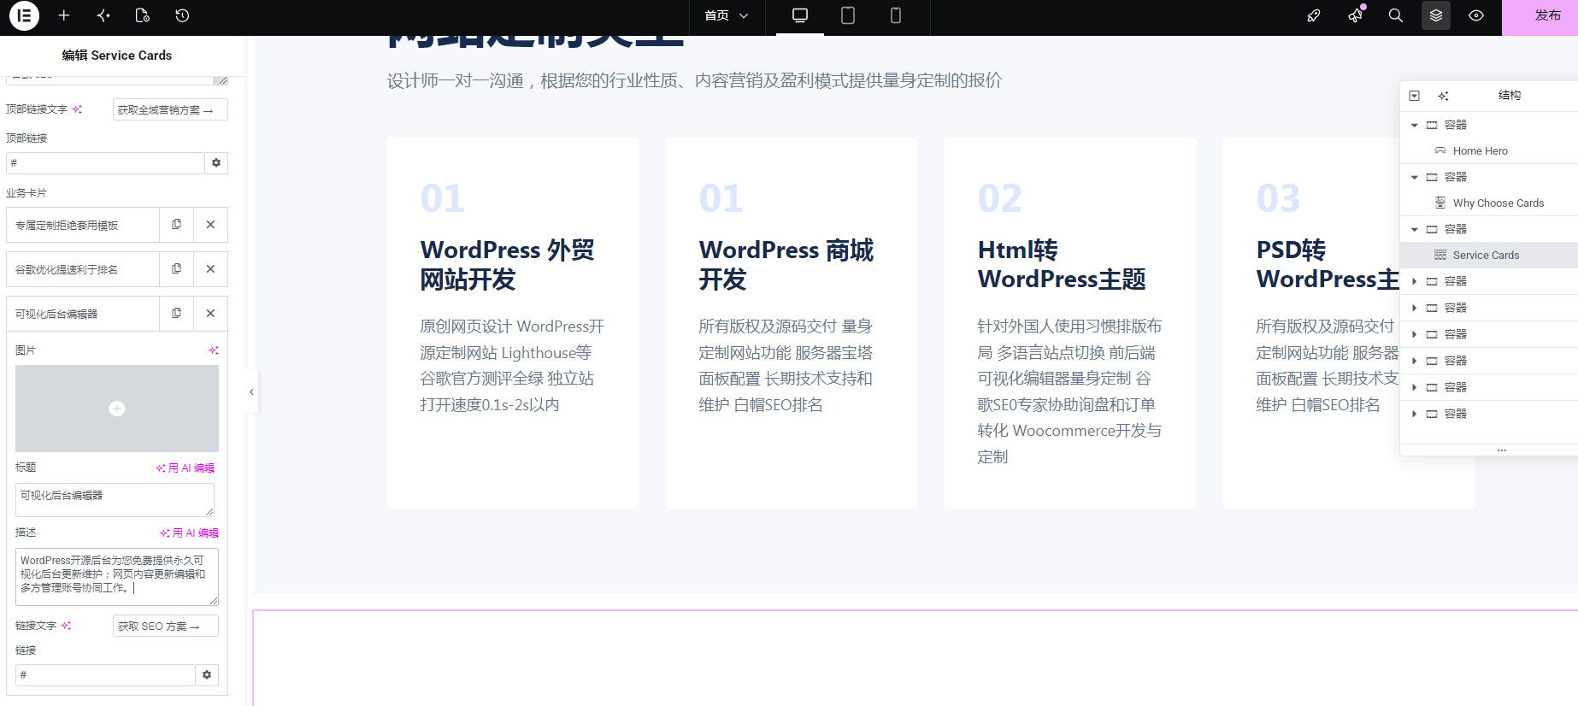The image size is (1578, 706).
Task: Expand the last container in Structure list
Action: (x=1415, y=414)
